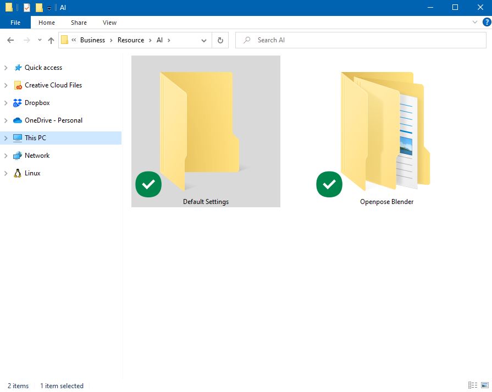The width and height of the screenshot is (492, 392).
Task: Expand the Network tree node
Action: pyautogui.click(x=5, y=156)
